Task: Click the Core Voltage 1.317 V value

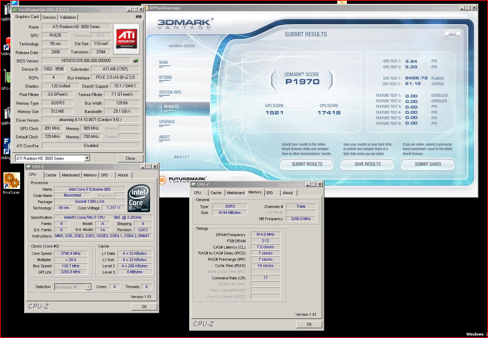Action: point(113,208)
